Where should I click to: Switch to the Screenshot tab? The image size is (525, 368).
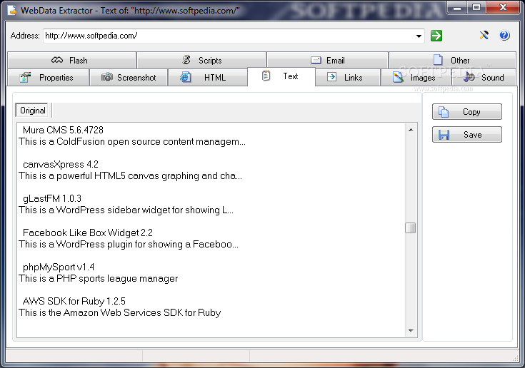point(129,78)
